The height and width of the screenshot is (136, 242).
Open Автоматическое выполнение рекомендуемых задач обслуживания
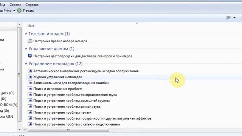(x=86, y=71)
